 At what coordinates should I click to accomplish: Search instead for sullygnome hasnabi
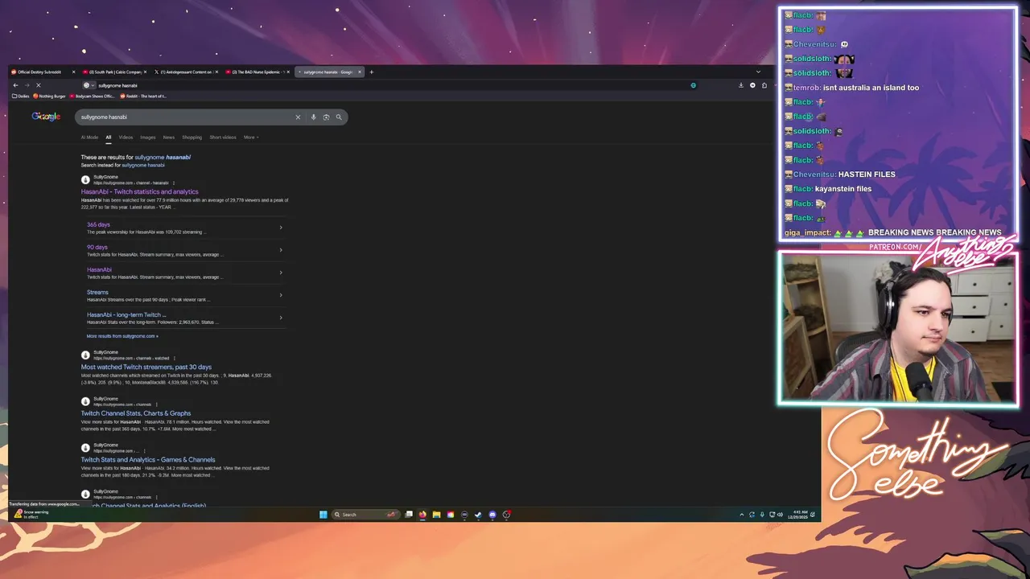point(143,166)
